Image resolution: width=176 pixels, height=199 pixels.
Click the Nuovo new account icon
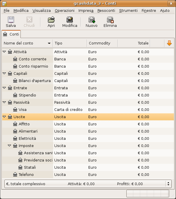91,20
